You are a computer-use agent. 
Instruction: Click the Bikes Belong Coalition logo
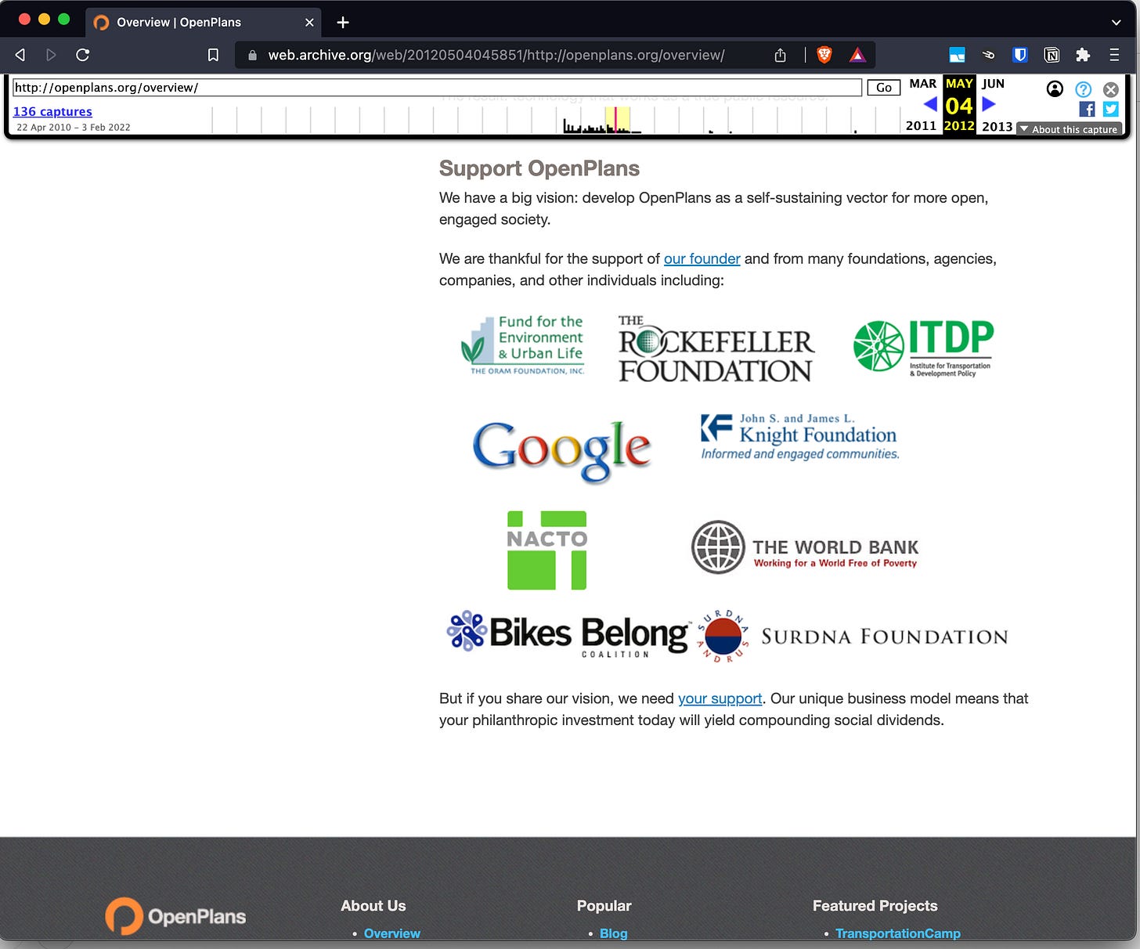568,633
